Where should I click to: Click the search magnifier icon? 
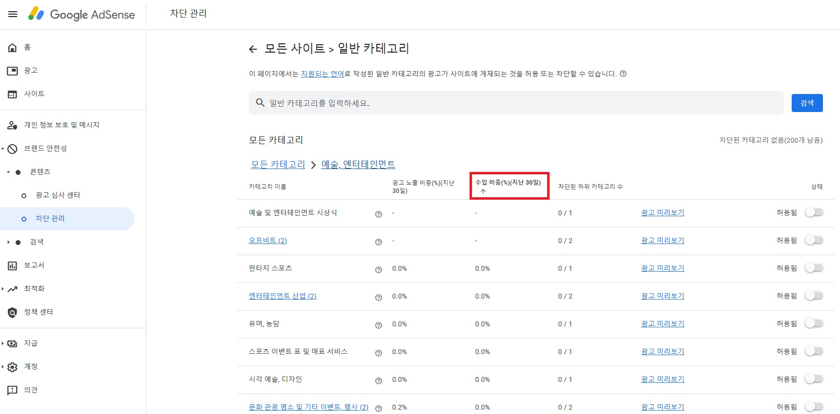(x=260, y=103)
